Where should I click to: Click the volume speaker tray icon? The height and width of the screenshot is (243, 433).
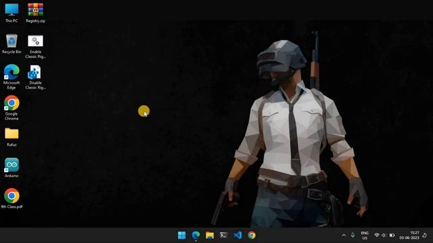tap(384, 236)
